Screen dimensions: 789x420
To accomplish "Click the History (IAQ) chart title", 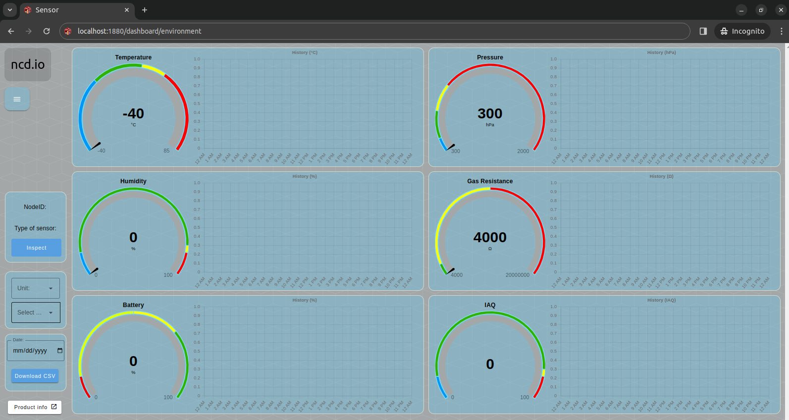I will point(661,300).
